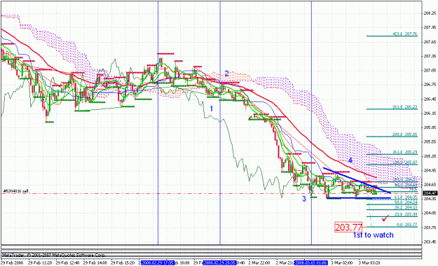The width and height of the screenshot is (438, 266).
Task: Click 205.55 on the price axis
Action: pos(430,142)
